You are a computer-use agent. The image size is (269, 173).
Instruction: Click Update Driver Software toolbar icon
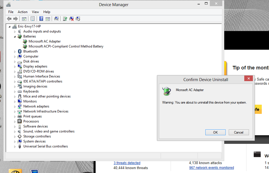65,19
